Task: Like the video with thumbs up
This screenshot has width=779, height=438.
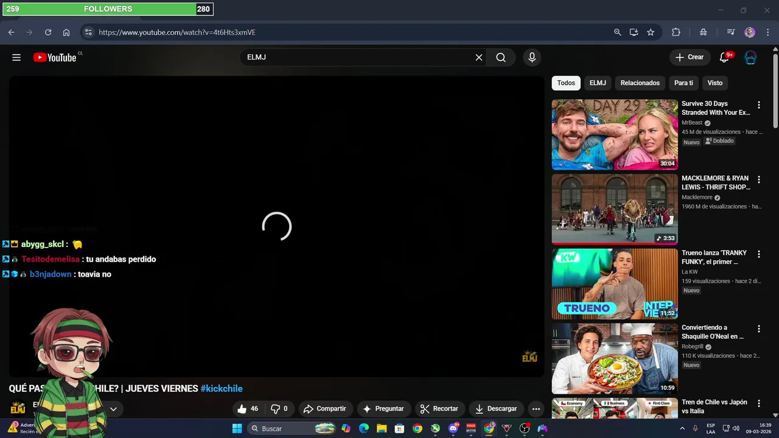Action: (248, 409)
